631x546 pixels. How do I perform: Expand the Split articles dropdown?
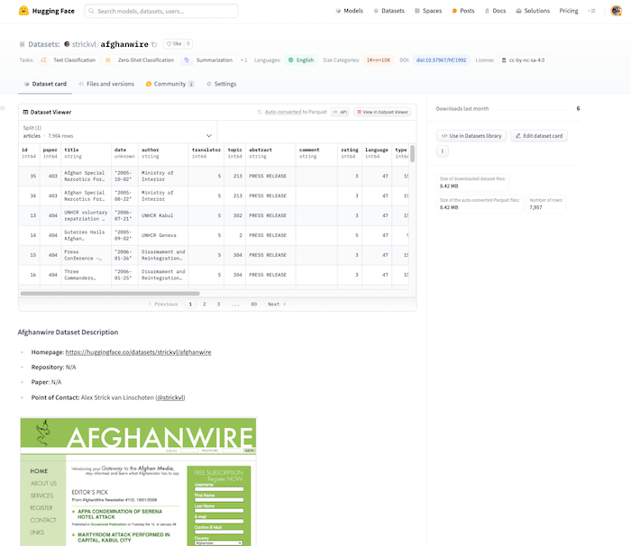click(117, 132)
